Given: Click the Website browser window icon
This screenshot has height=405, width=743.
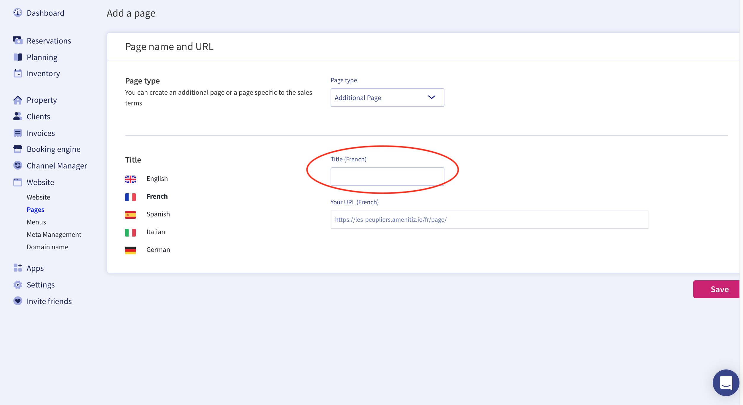Looking at the screenshot, I should click(x=18, y=182).
